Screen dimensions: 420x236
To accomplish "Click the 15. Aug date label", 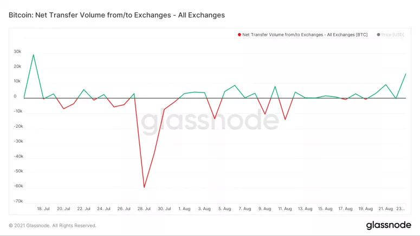I will 325,208.
